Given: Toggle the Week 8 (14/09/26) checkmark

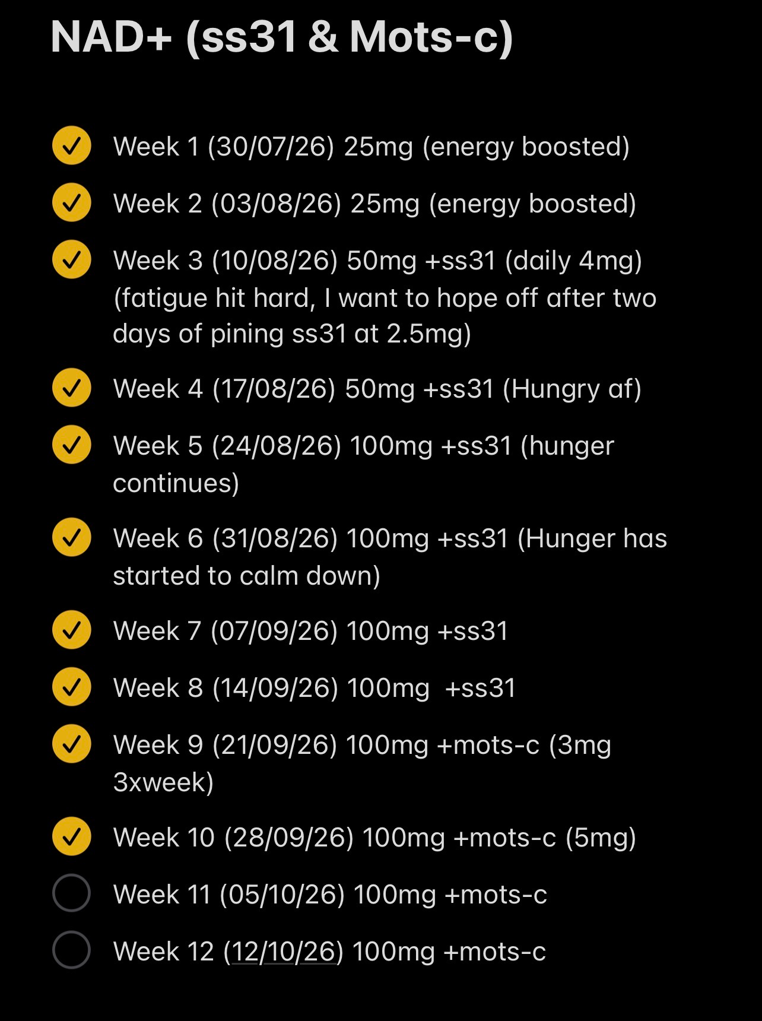Looking at the screenshot, I should [71, 687].
